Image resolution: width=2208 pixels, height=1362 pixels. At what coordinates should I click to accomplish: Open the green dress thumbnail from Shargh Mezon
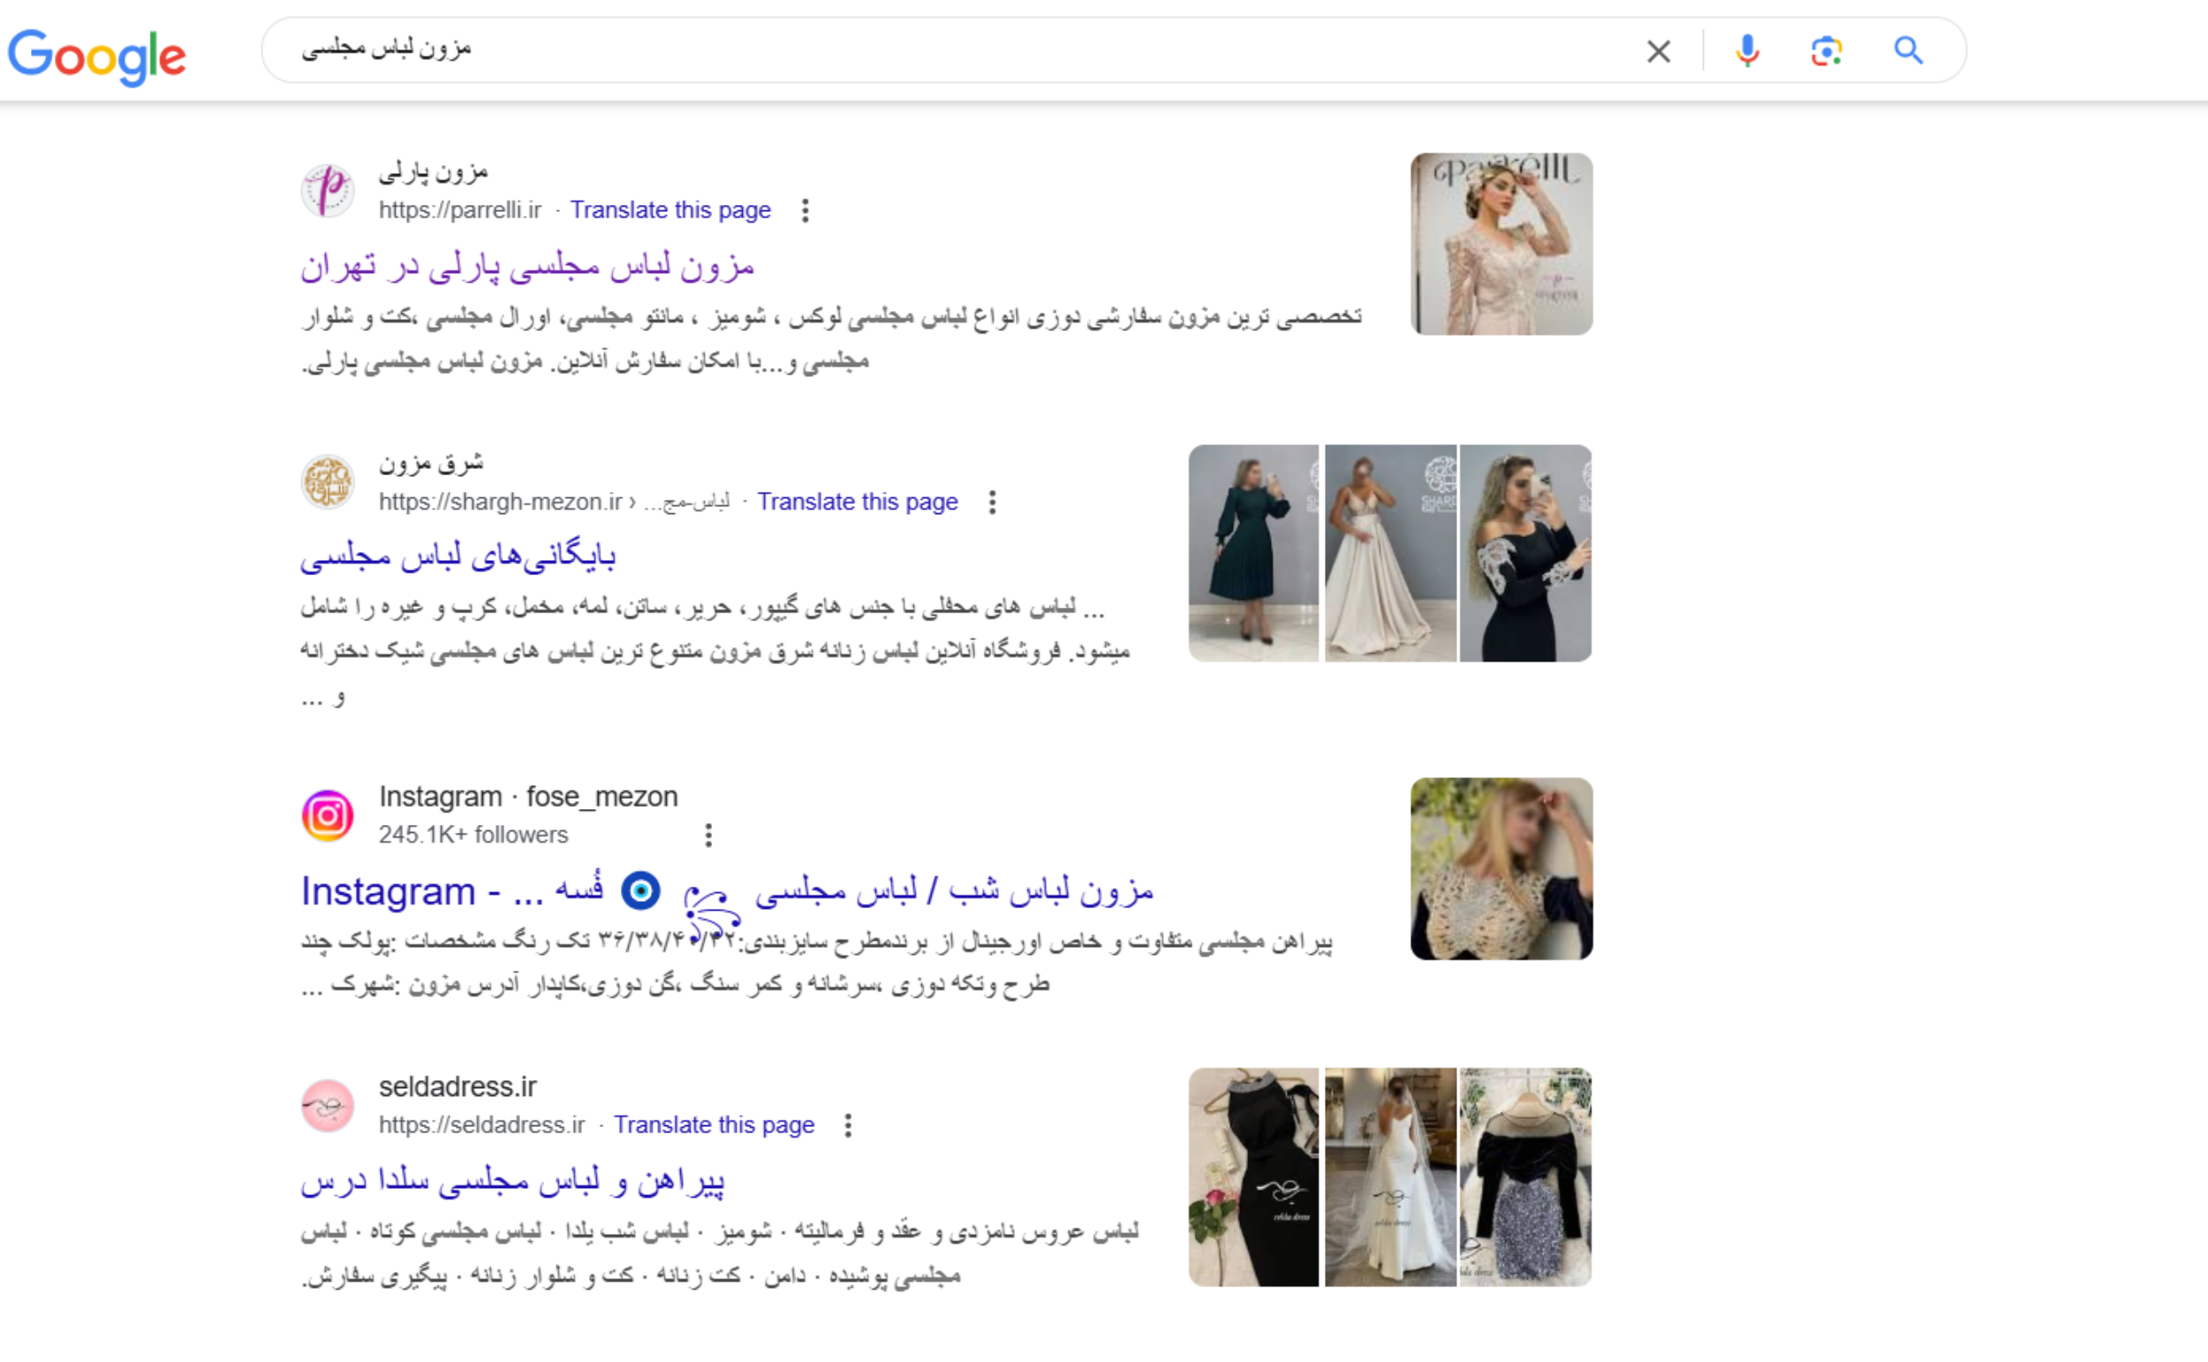tap(1252, 553)
